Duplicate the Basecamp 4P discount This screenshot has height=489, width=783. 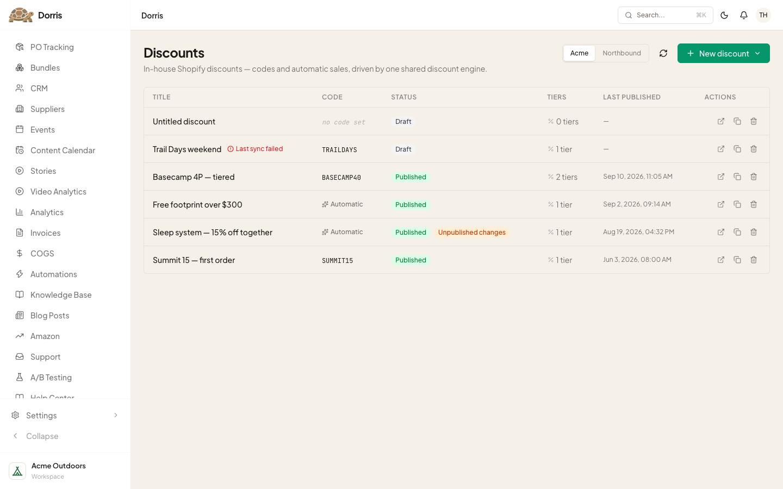click(x=737, y=177)
